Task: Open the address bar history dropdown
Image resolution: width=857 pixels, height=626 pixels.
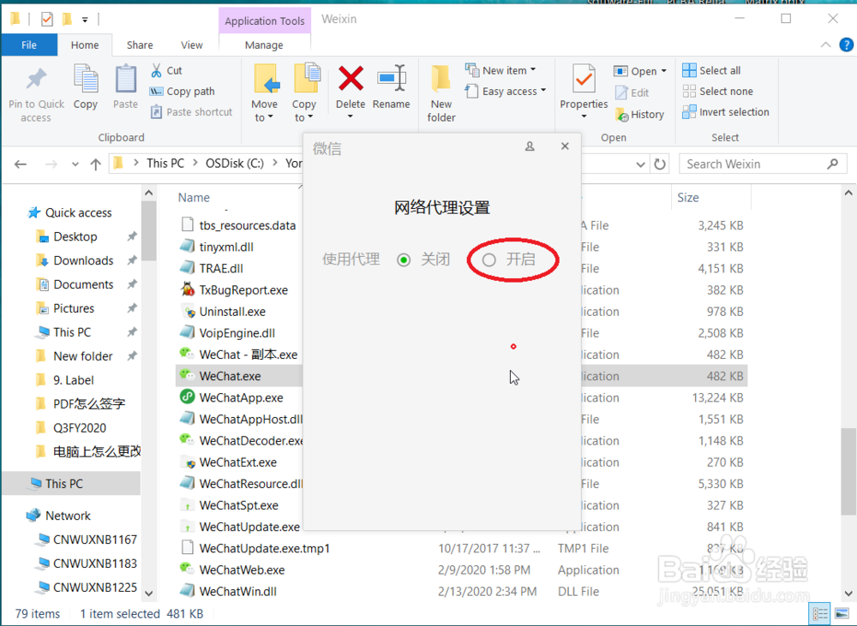Action: (x=640, y=164)
